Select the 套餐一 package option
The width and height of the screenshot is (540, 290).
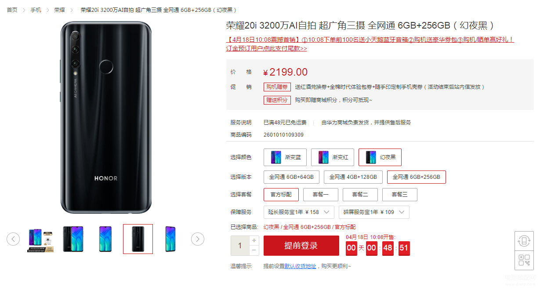(x=320, y=195)
